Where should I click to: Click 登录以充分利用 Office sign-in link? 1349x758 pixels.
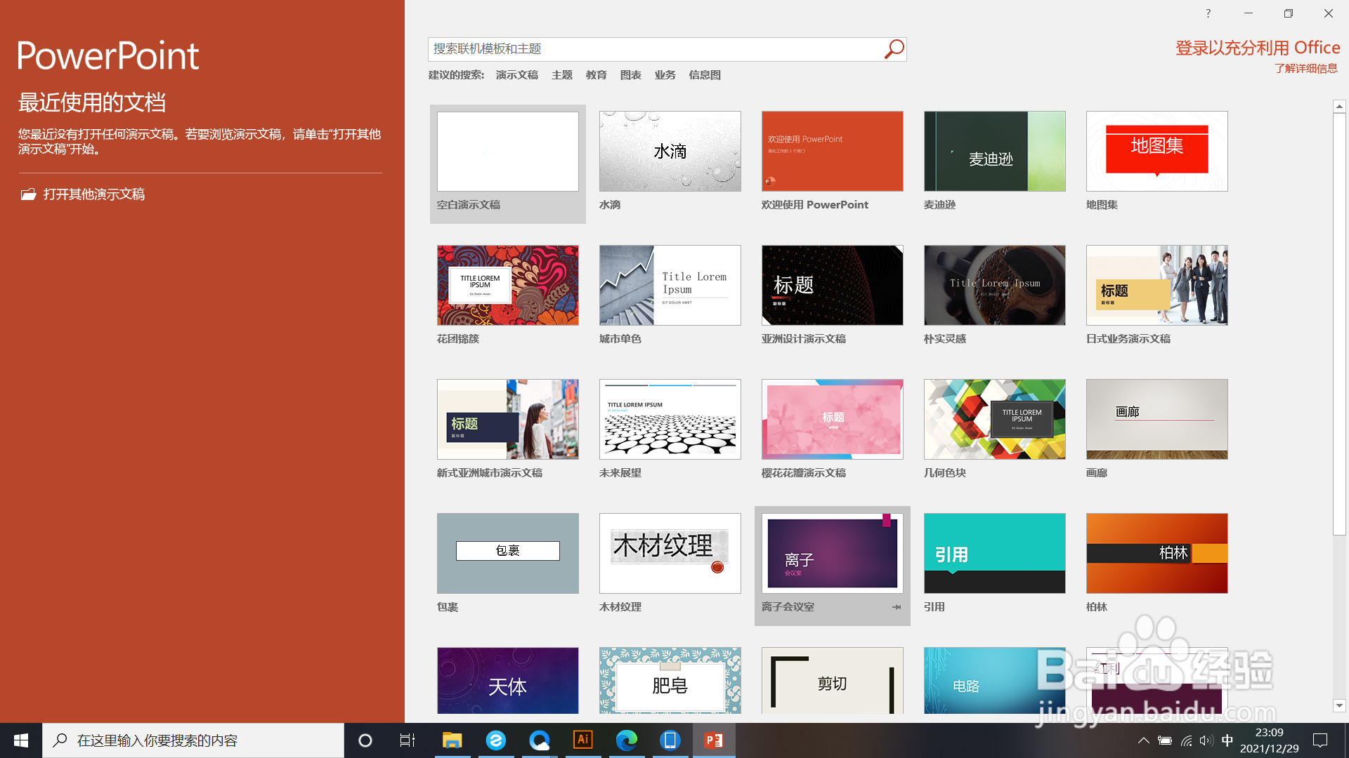point(1258,48)
